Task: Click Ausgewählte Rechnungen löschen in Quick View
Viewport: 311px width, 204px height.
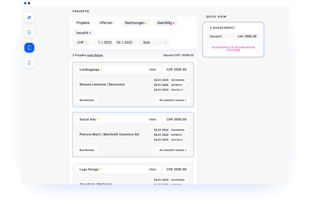Action: (233, 49)
